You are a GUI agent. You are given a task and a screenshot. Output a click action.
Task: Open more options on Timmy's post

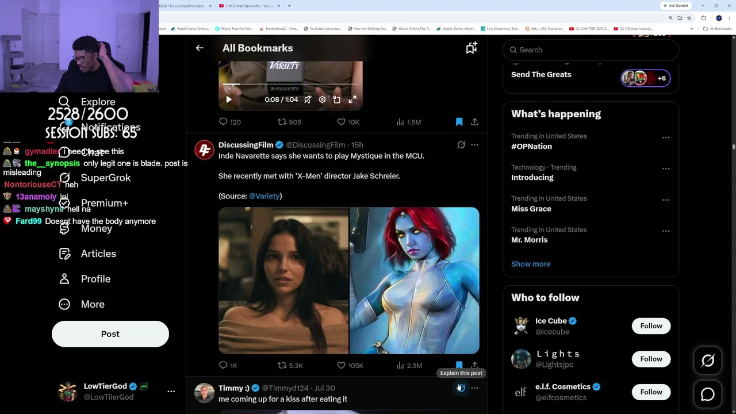474,388
